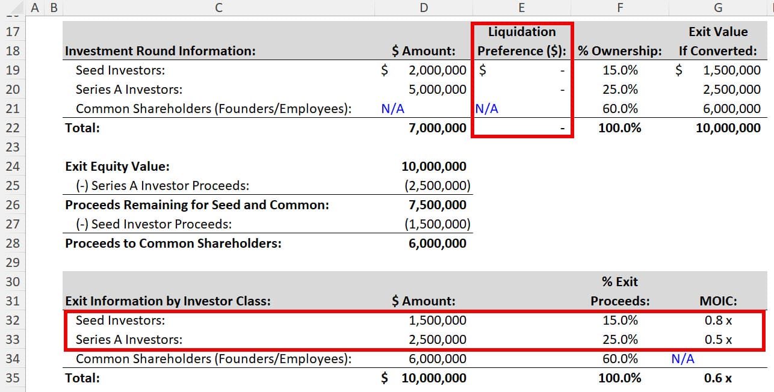Click the column E header
774x392 pixels.
[521, 8]
